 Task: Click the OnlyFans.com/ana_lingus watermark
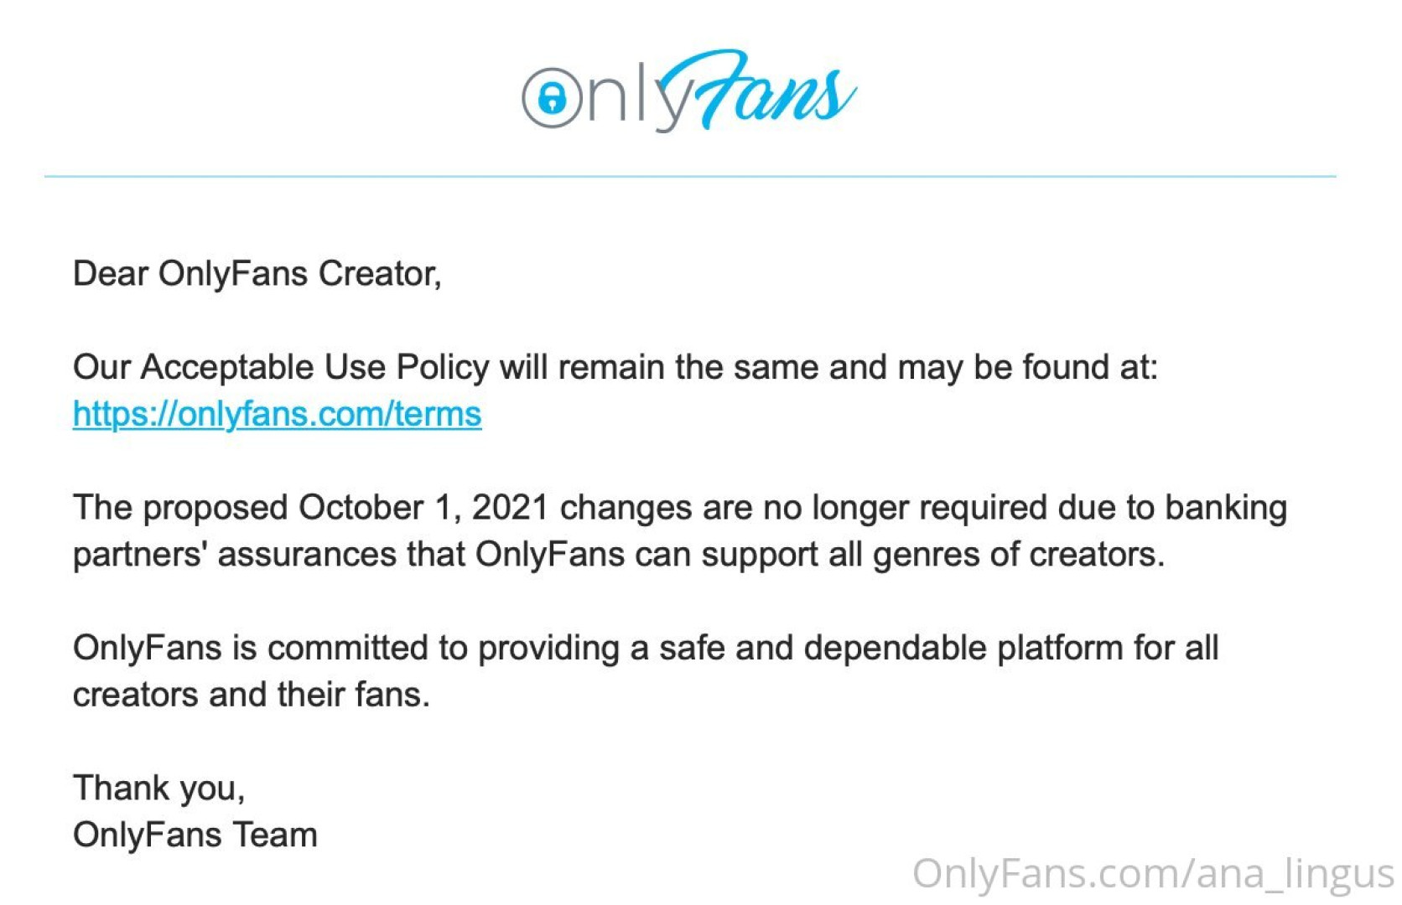tap(1152, 874)
